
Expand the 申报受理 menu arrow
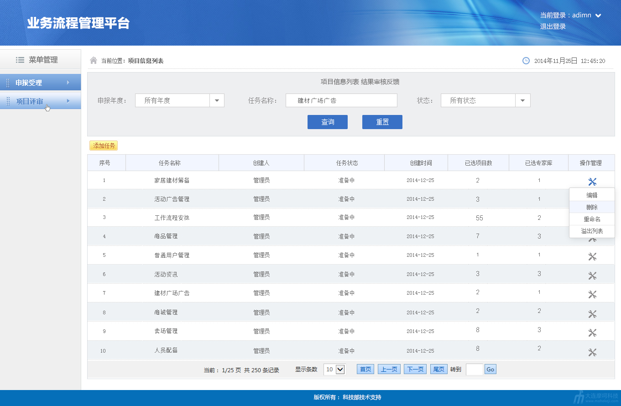pyautogui.click(x=68, y=82)
